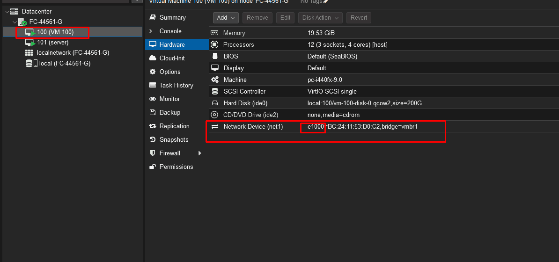The height and width of the screenshot is (262, 559).
Task: Select the Processors hardware row
Action: (x=384, y=44)
